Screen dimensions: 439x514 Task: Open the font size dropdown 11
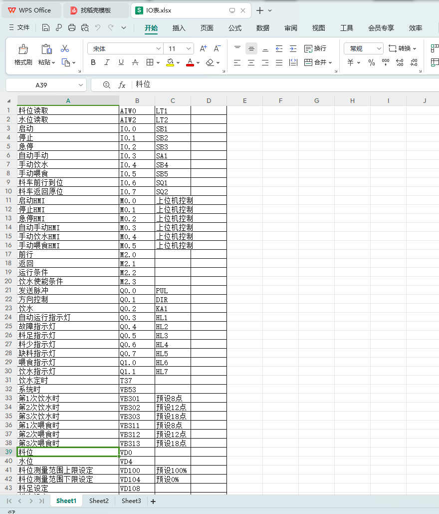point(189,48)
